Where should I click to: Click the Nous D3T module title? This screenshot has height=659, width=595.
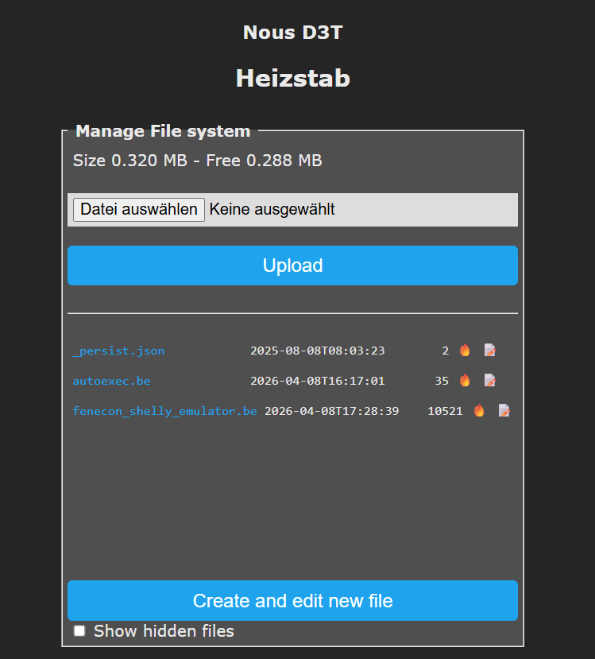click(x=292, y=33)
